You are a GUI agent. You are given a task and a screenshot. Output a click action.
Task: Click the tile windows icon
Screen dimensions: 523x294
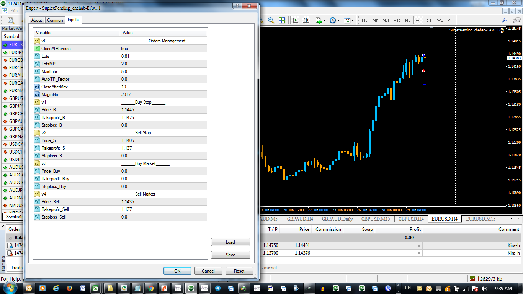(x=282, y=20)
